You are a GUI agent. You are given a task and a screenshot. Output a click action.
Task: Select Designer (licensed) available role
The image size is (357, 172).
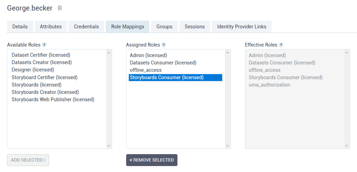tap(33, 70)
